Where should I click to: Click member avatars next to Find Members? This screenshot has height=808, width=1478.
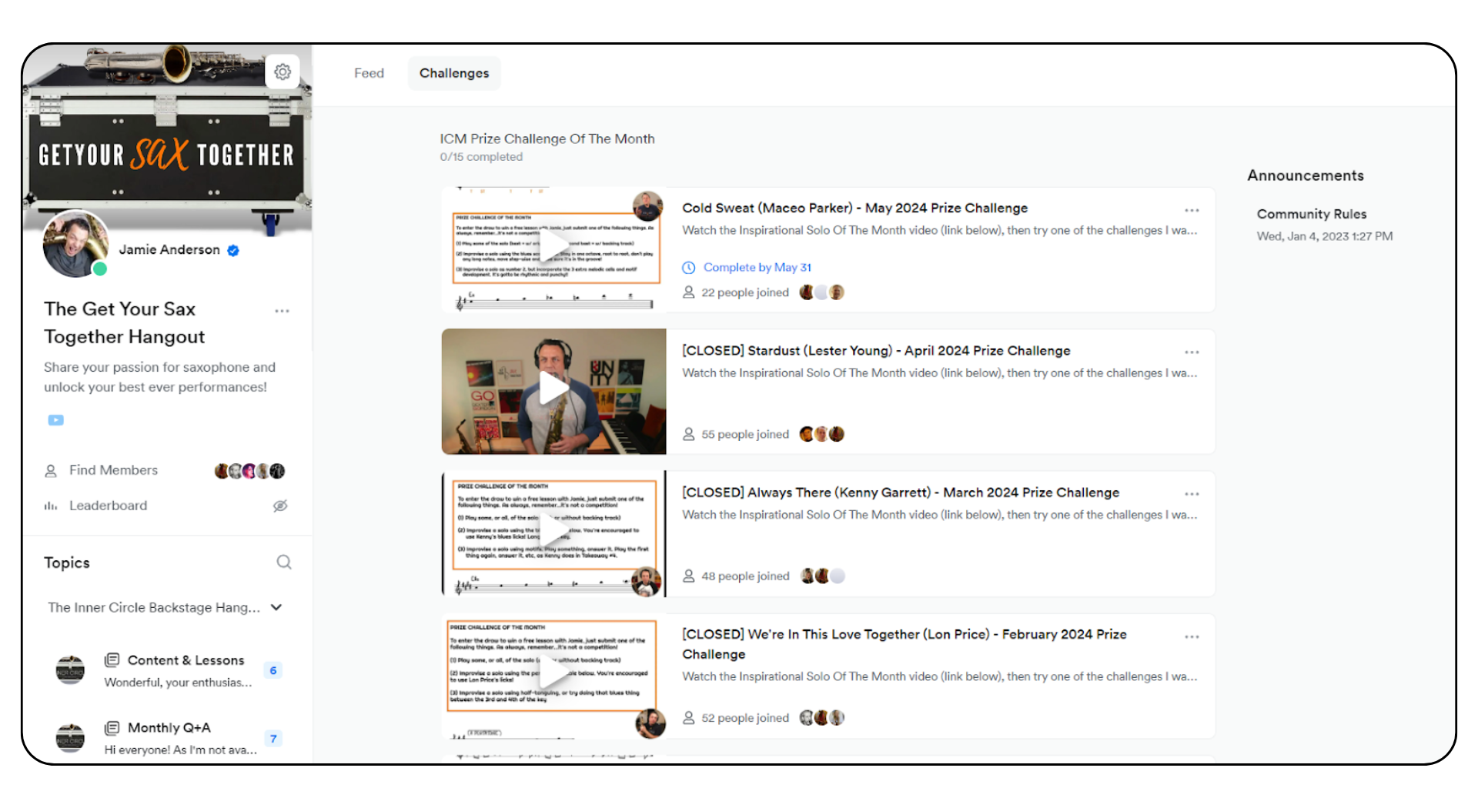point(249,471)
